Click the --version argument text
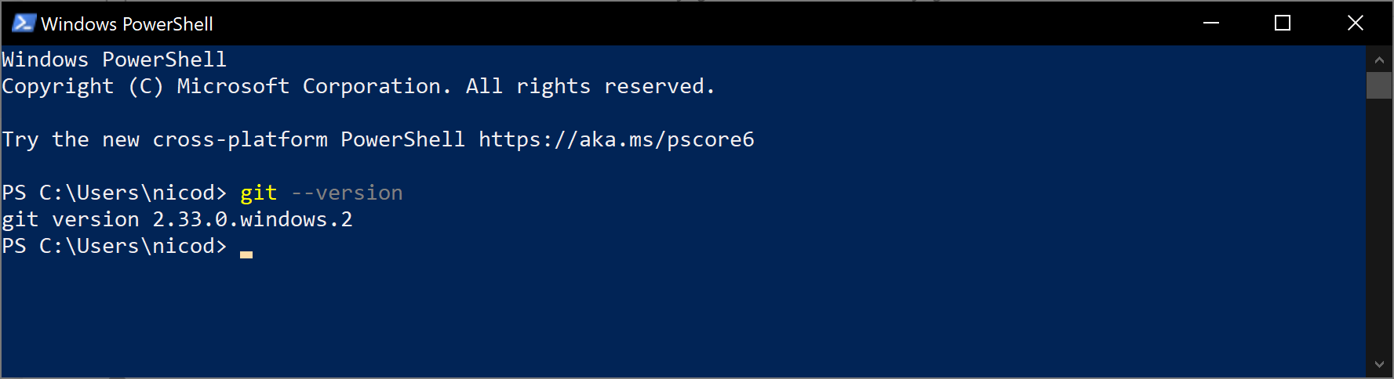The width and height of the screenshot is (1394, 379). pyautogui.click(x=347, y=193)
